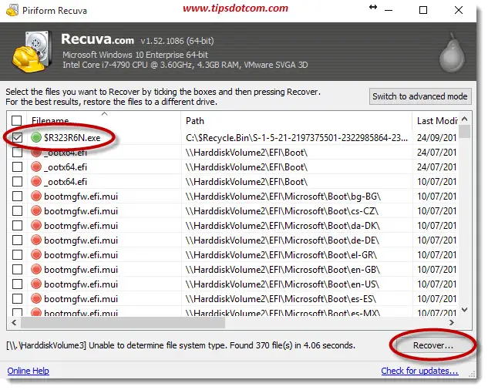Maximize the Piriform Recuva window
488x390 pixels.
[x=423, y=10]
